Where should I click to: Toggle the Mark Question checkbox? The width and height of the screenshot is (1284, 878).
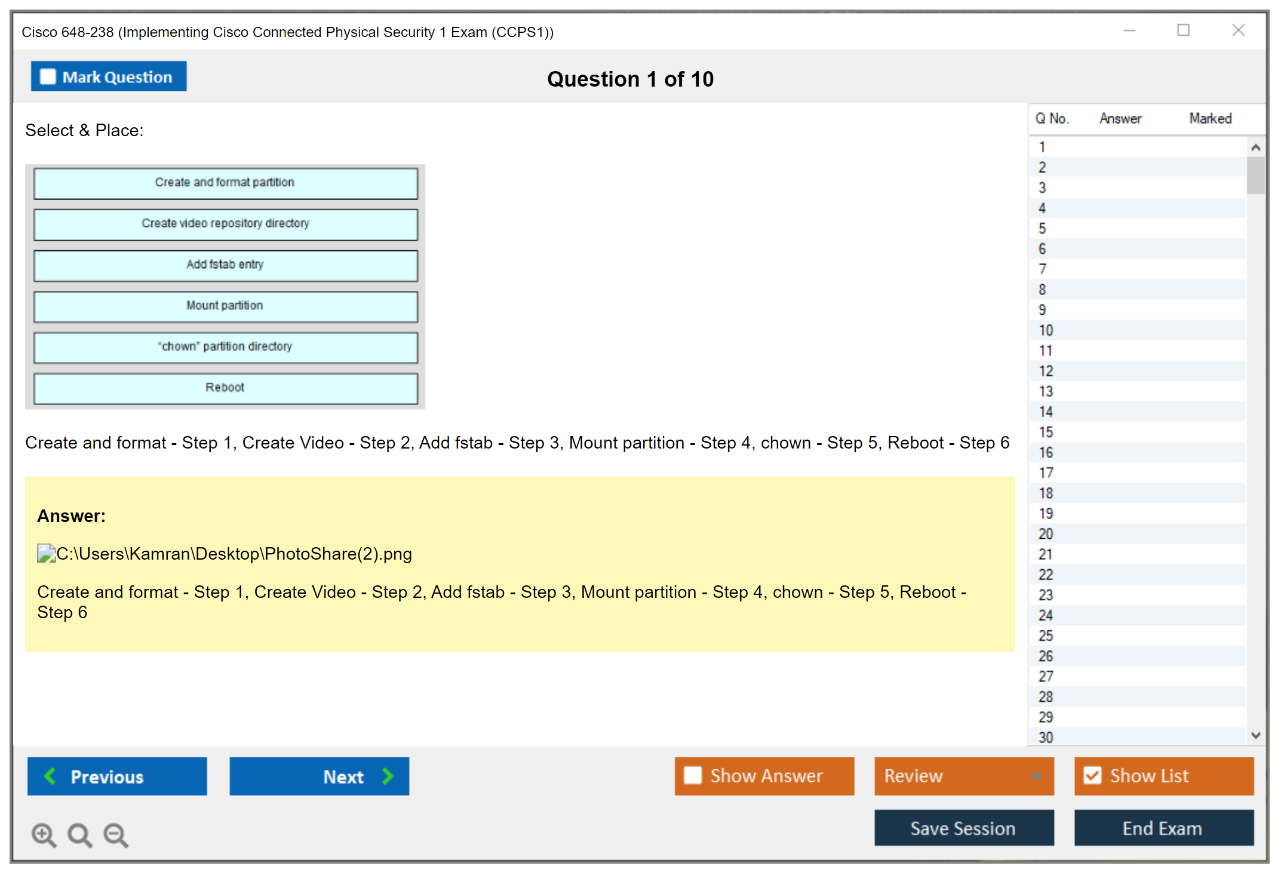point(48,77)
